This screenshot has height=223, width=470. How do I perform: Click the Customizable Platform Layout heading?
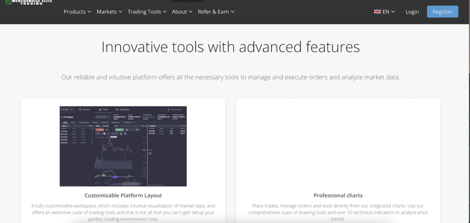[x=123, y=195]
